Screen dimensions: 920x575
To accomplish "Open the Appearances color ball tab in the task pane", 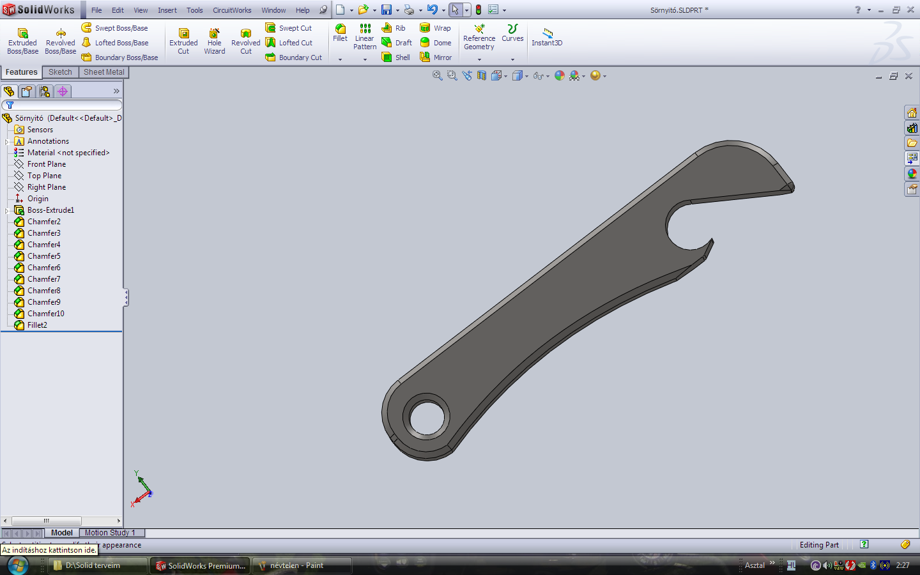I will 912,174.
